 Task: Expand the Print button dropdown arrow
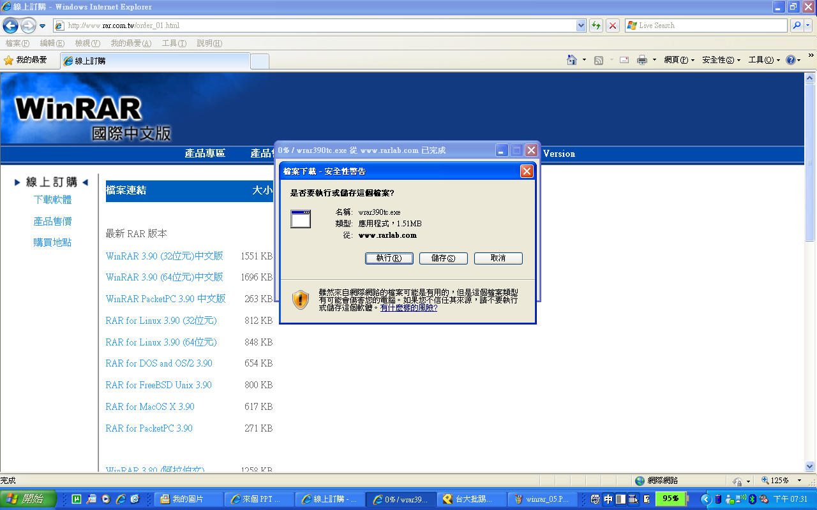tap(654, 60)
